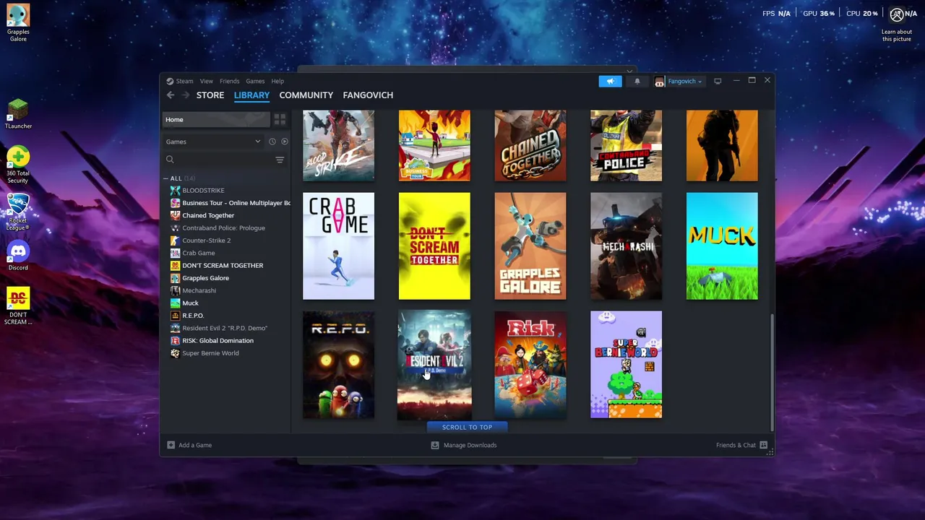The height and width of the screenshot is (520, 925).
Task: Switch to the COMMUNITY tab
Action: 306,95
